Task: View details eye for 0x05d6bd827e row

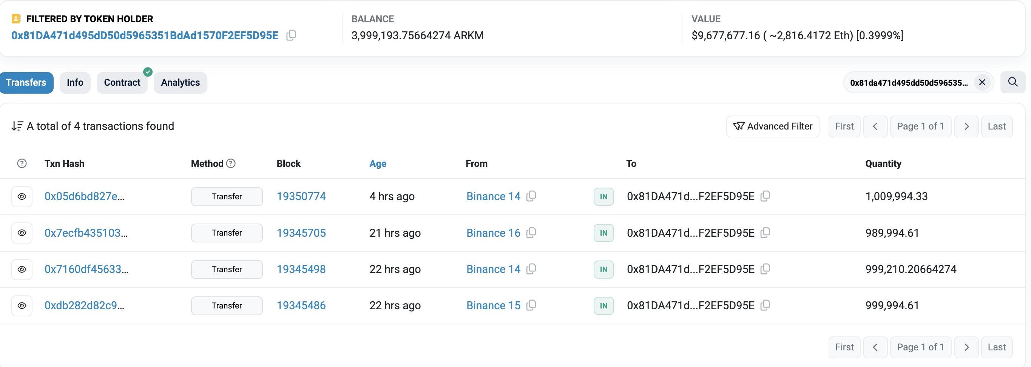Action: pos(22,196)
